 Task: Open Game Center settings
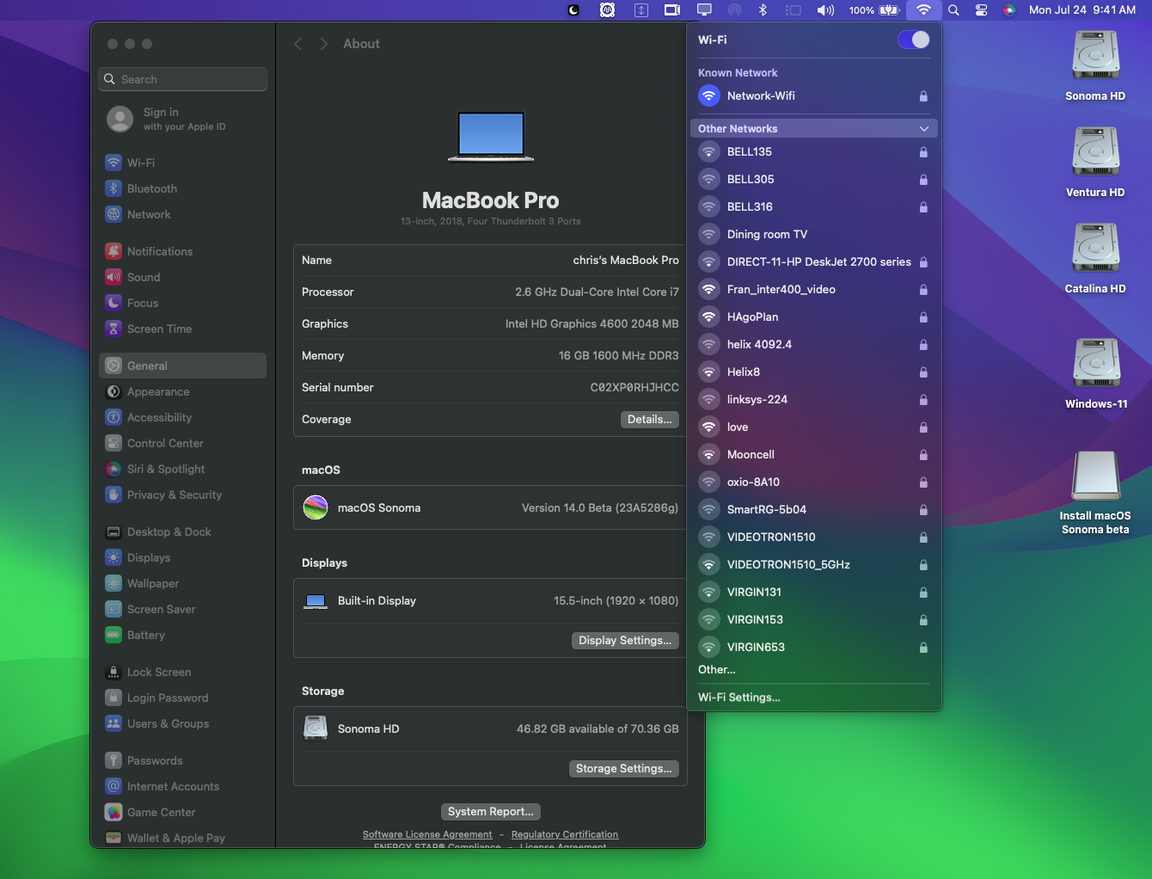click(182, 812)
